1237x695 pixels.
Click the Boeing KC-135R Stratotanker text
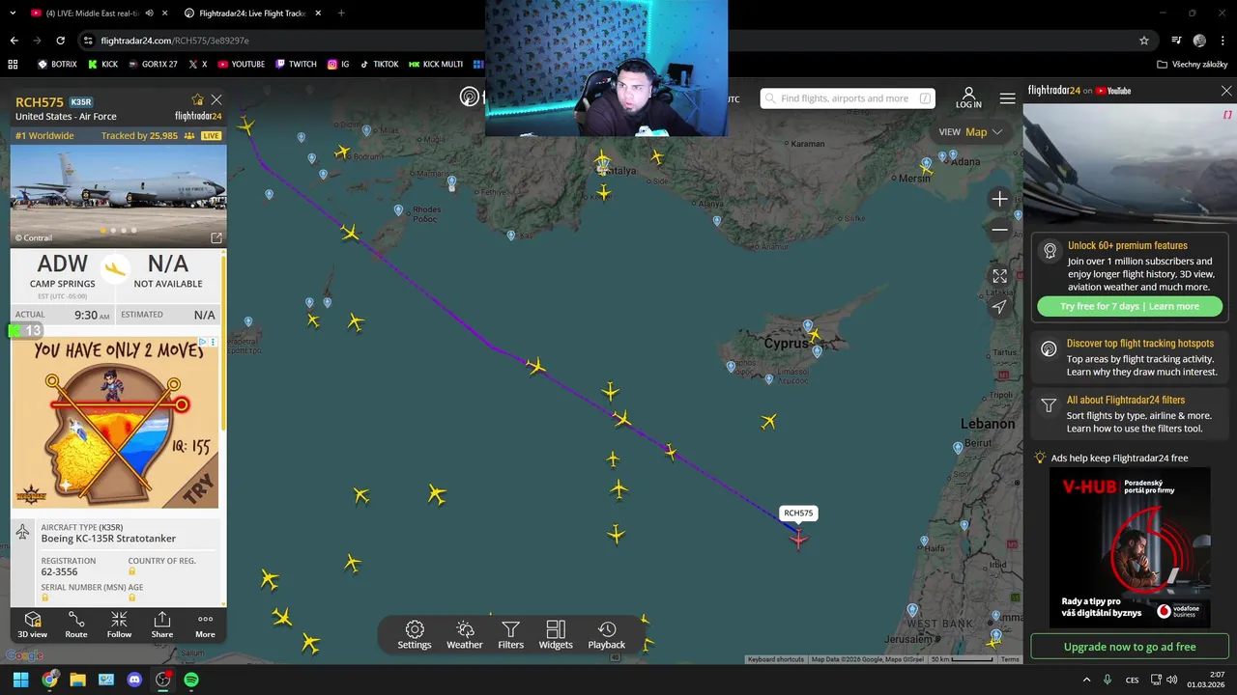coord(108,539)
